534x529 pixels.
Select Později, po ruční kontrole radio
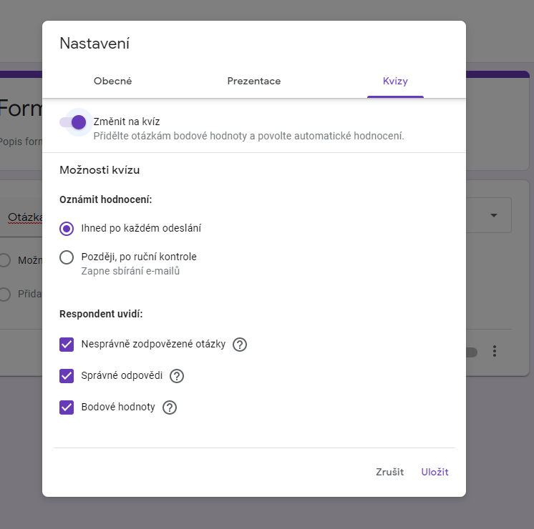coord(67,257)
